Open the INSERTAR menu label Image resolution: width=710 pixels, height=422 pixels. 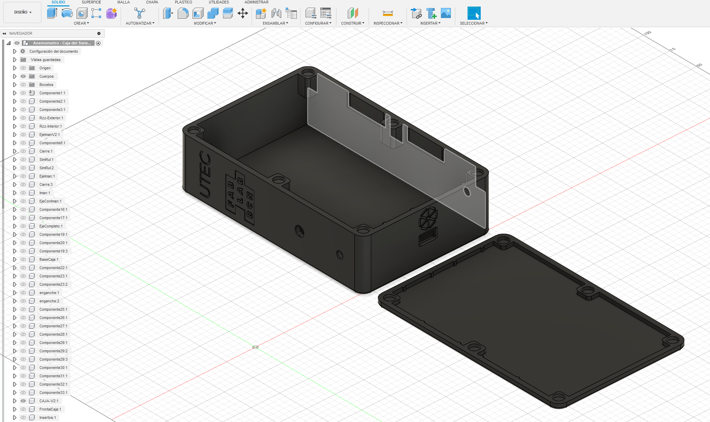(431, 23)
